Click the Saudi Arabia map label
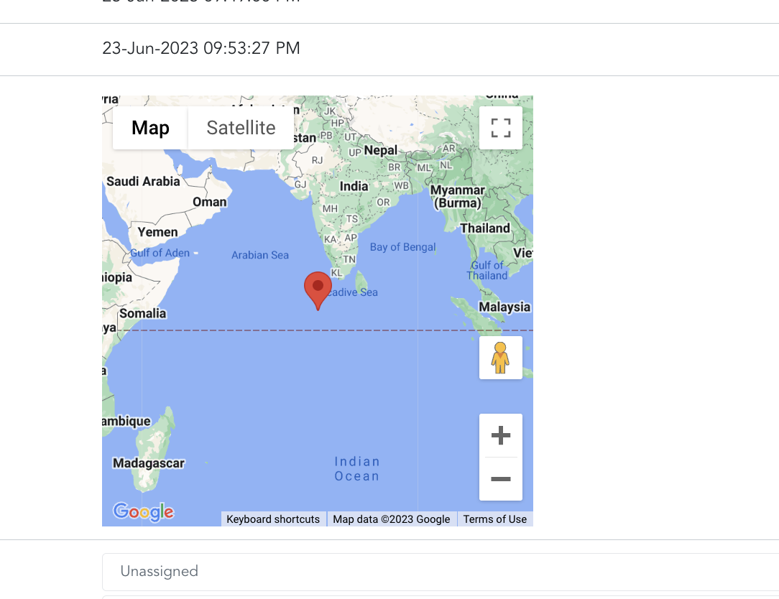This screenshot has height=599, width=779. [143, 182]
